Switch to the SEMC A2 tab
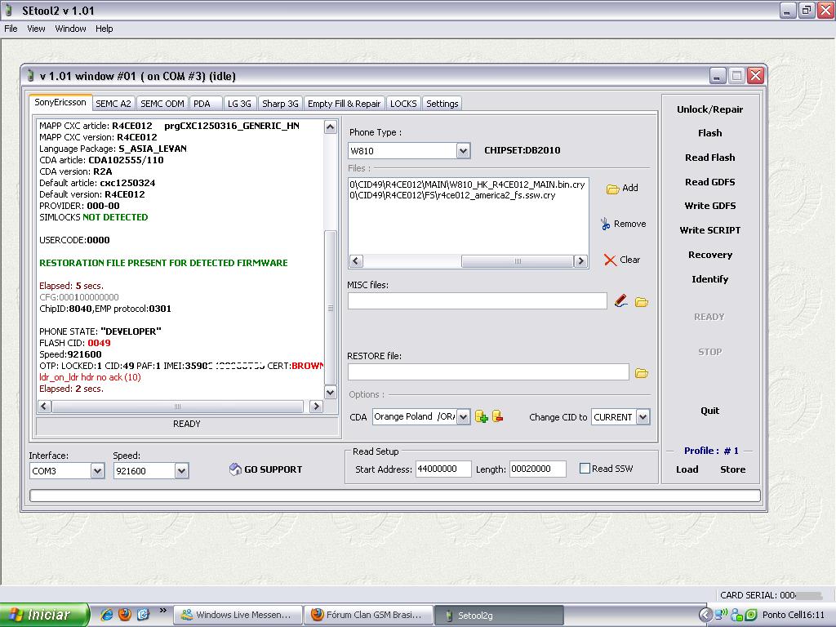Image resolution: width=836 pixels, height=627 pixels. tap(113, 104)
